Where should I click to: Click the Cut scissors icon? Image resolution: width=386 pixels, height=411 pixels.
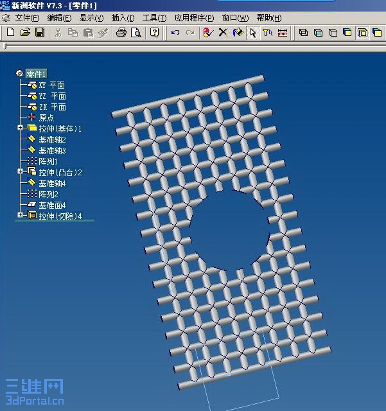(x=58, y=33)
